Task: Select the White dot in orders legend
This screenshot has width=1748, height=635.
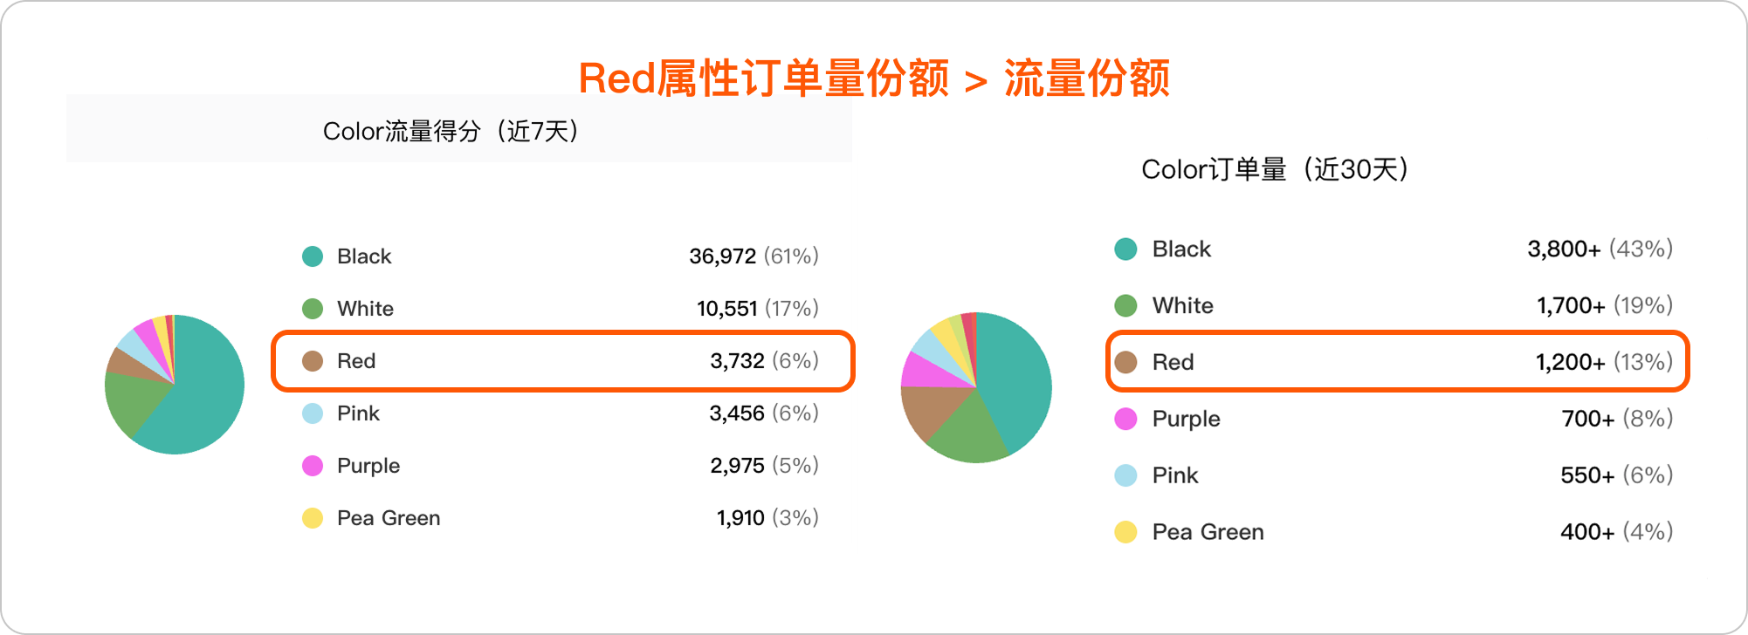Action: pos(1126,306)
